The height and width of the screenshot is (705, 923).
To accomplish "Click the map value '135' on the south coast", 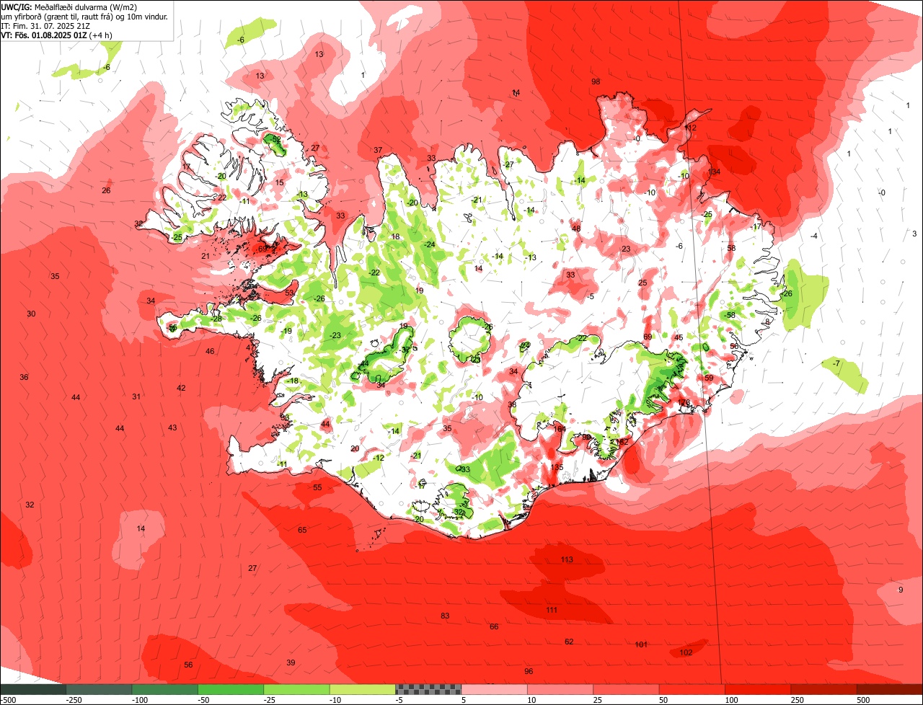I will (557, 467).
